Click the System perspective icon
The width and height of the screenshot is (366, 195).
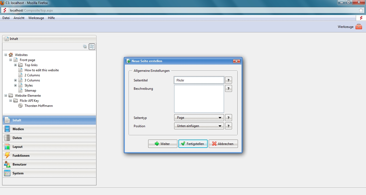[x=7, y=173]
